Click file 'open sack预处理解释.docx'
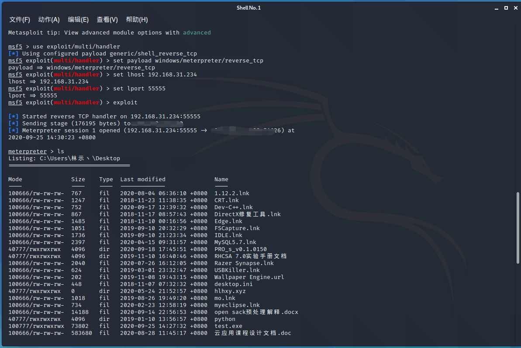The image size is (521, 348). tap(256, 311)
